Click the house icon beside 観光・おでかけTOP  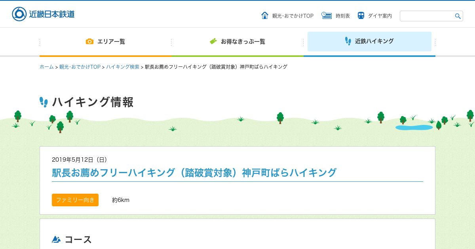265,15
